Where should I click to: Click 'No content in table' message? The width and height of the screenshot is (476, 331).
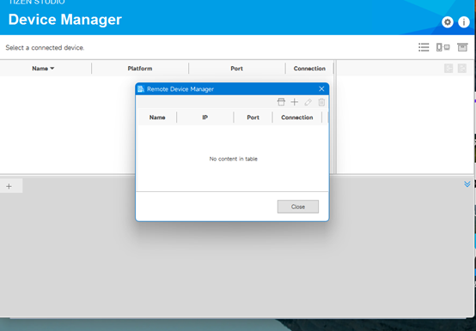coord(233,159)
